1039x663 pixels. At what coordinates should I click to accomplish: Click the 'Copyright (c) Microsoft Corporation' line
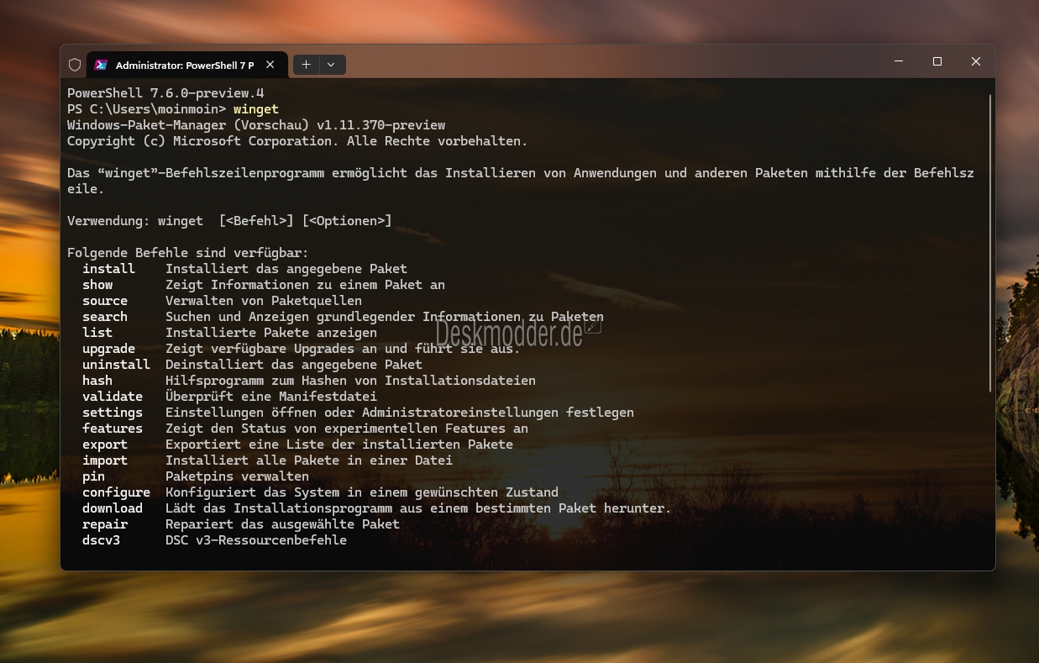click(297, 141)
